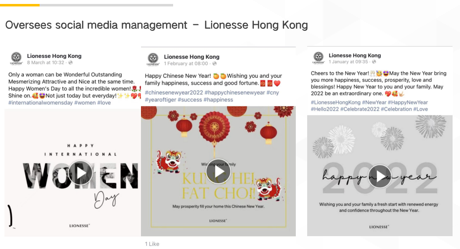This screenshot has width=460, height=249.
Task: Follow the #yearoftiger hashtag link
Action: click(160, 100)
